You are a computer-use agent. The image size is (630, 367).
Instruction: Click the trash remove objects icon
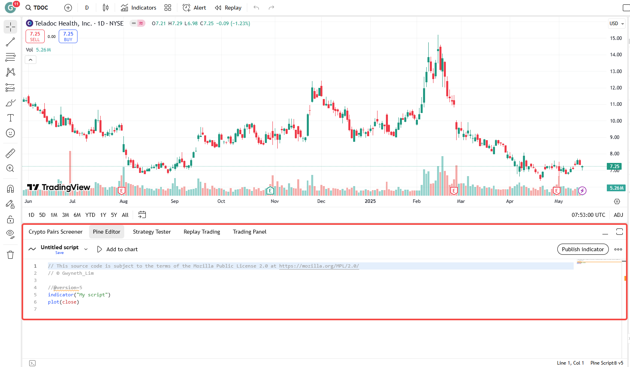[x=10, y=255]
